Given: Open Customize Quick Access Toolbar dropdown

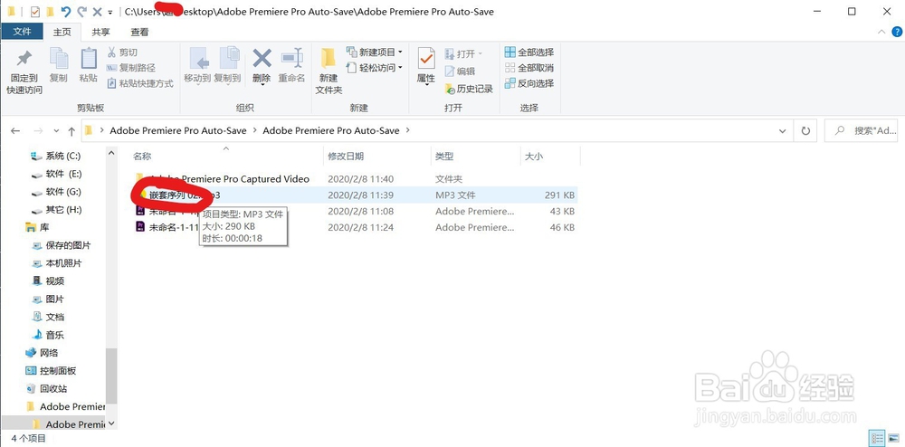Looking at the screenshot, I should pyautogui.click(x=110, y=12).
